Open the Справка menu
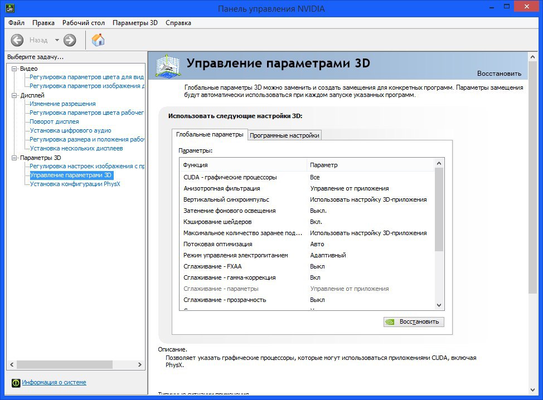The image size is (543, 400). click(178, 23)
